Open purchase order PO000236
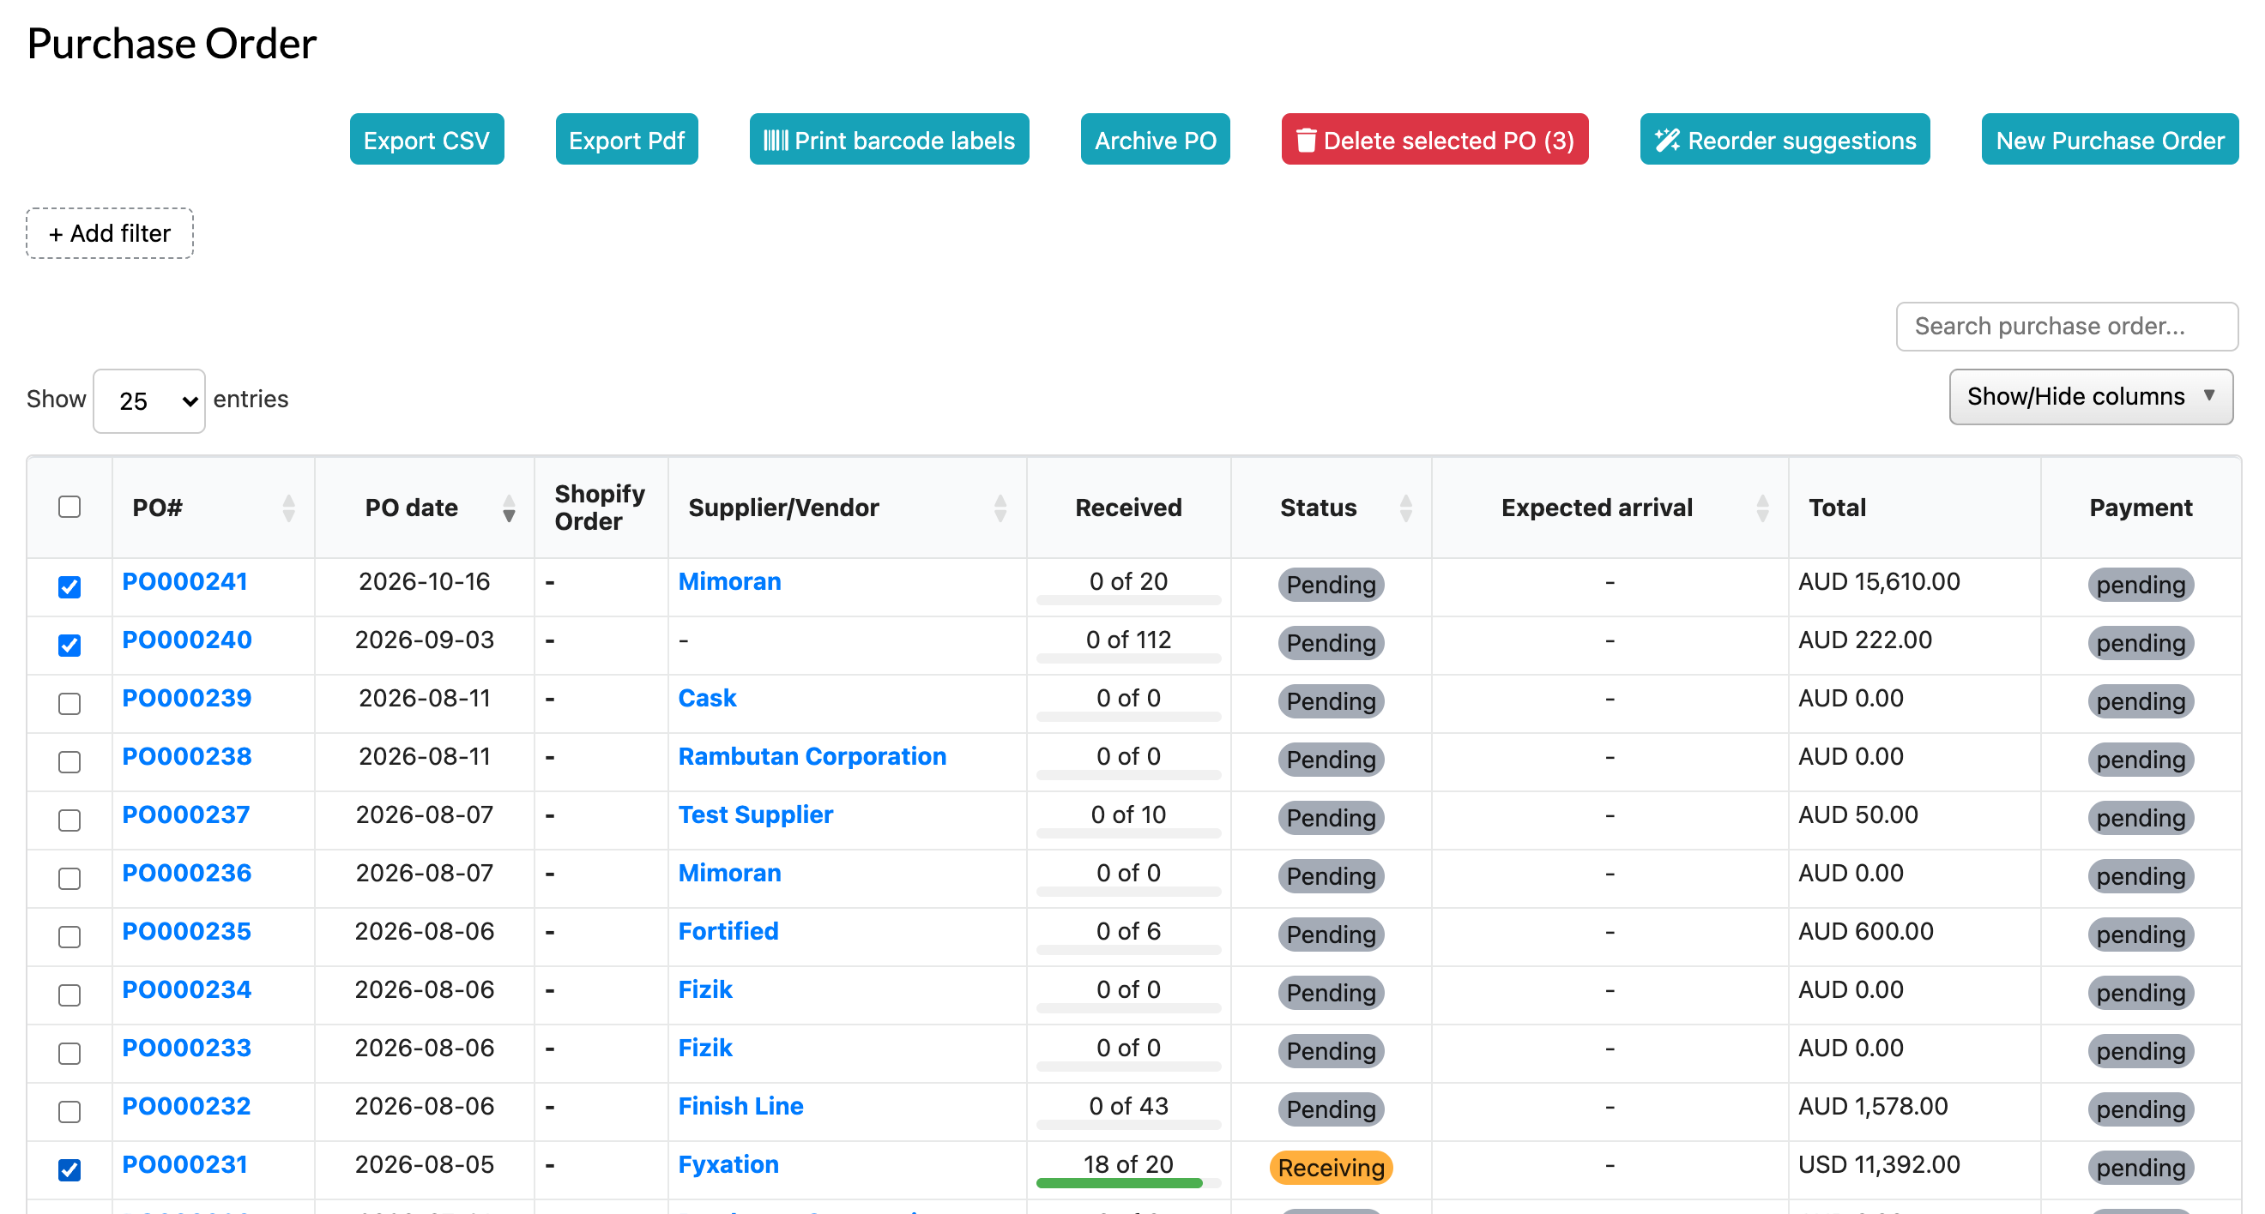This screenshot has height=1214, width=2265. (186, 873)
